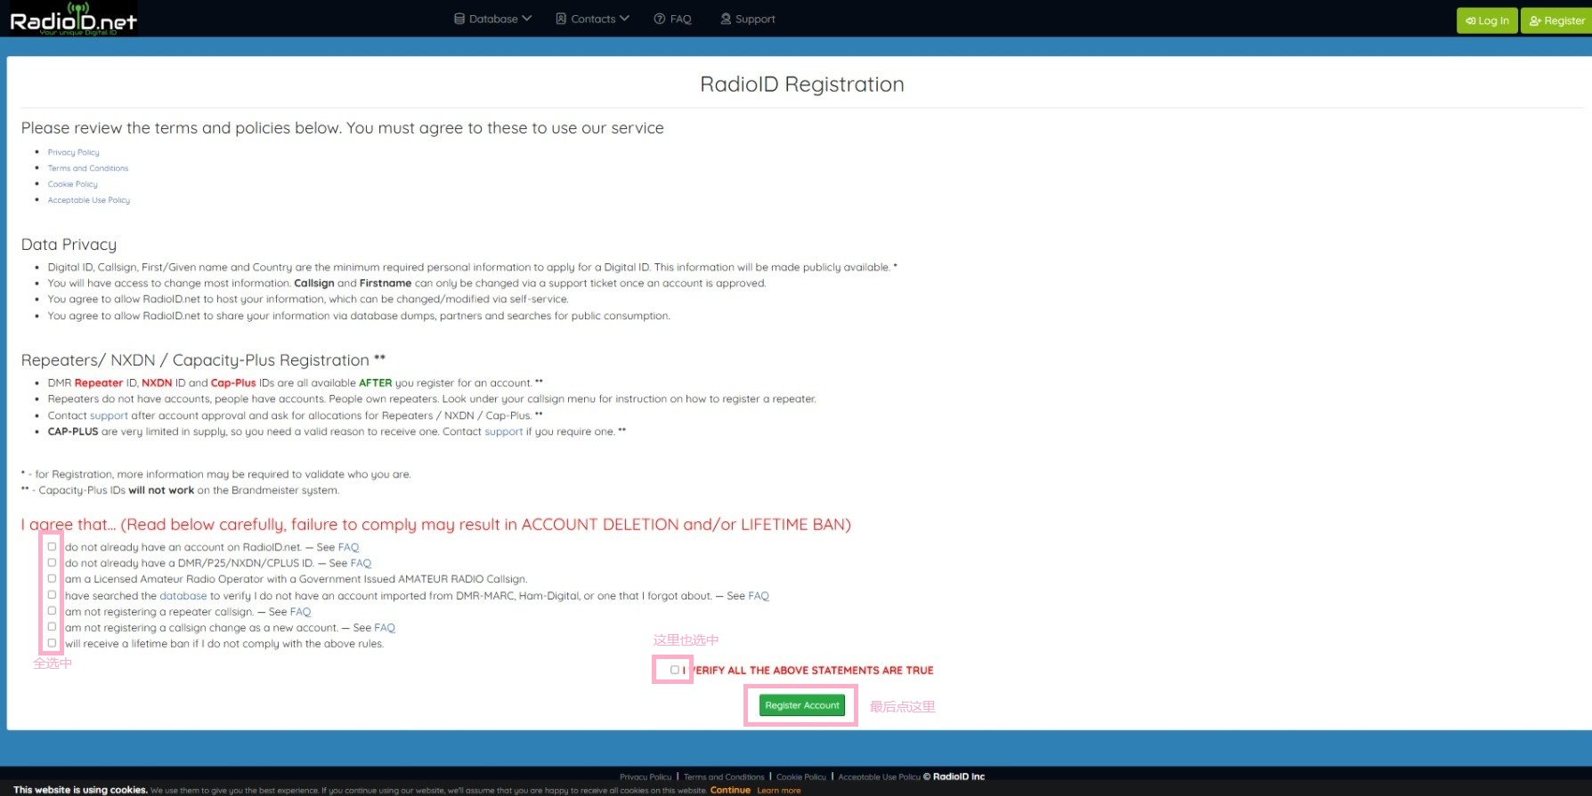Check 'do not already have an account' box
The width and height of the screenshot is (1592, 796).
52,547
